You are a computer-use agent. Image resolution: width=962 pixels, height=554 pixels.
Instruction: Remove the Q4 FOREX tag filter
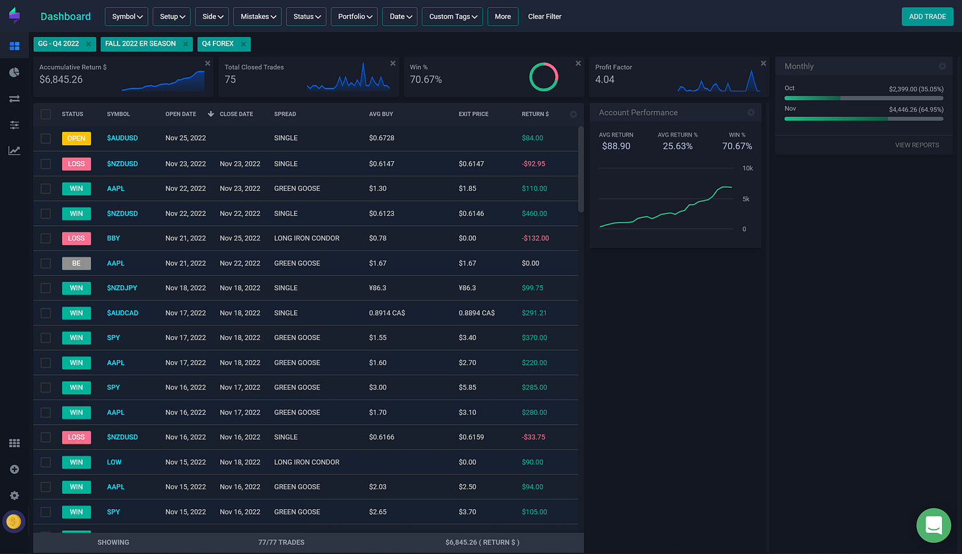[243, 44]
